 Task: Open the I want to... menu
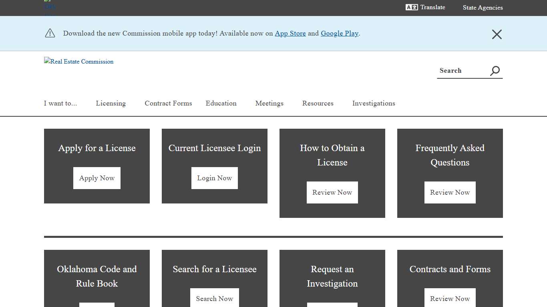click(x=60, y=103)
